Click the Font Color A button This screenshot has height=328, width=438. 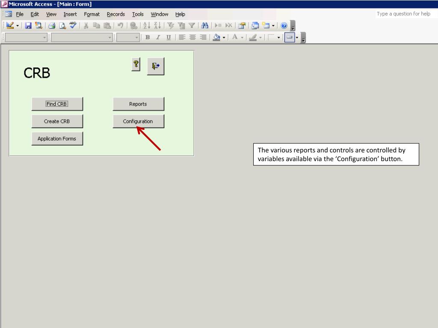tap(235, 38)
